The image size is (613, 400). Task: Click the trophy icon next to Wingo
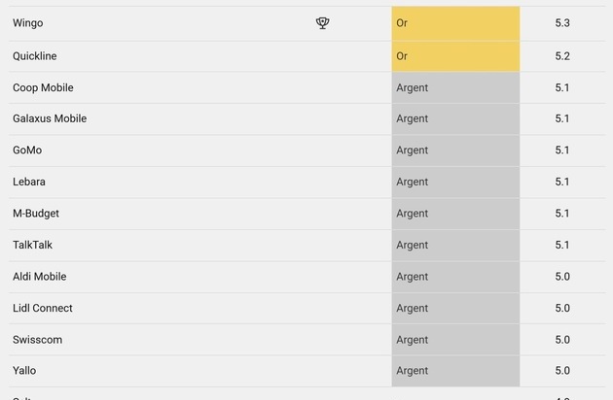323,23
